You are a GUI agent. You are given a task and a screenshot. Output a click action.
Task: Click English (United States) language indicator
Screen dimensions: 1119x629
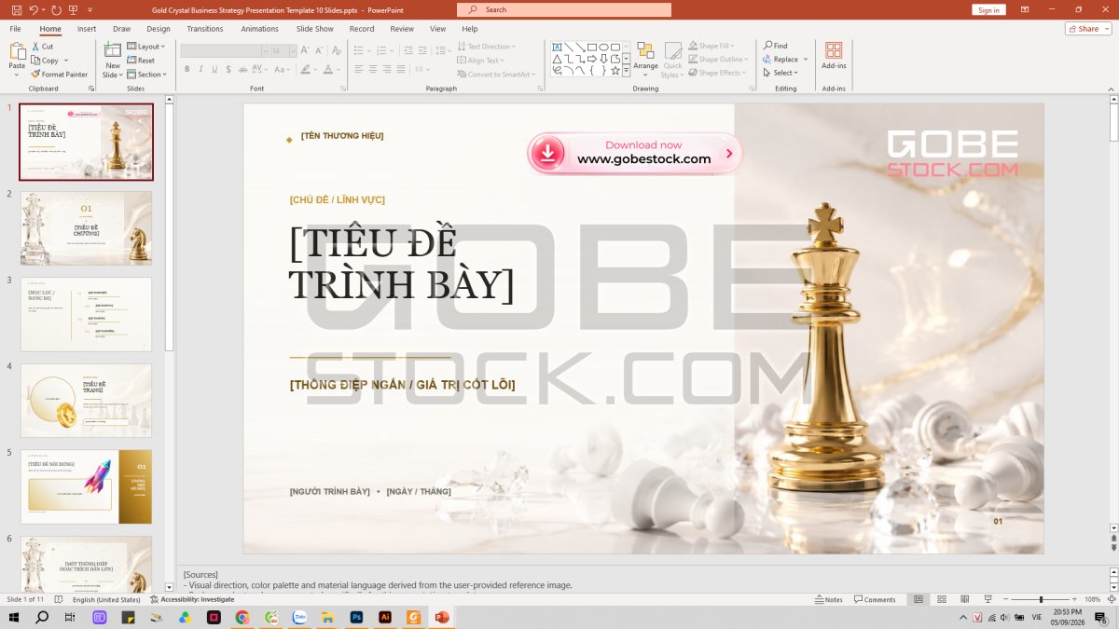click(x=106, y=599)
